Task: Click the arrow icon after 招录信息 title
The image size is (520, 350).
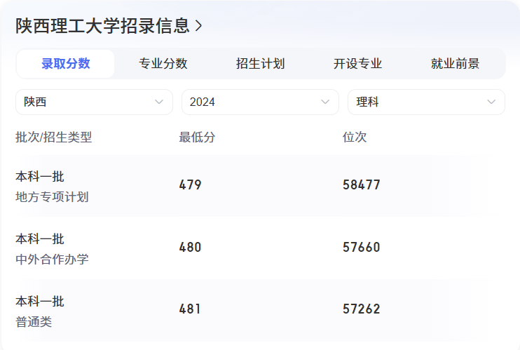Action: [198, 26]
